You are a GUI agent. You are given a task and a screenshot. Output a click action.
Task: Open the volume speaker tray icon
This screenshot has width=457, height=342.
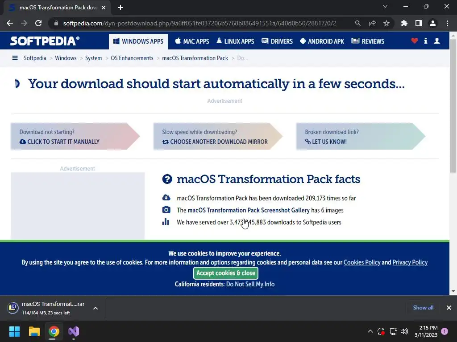(404, 331)
